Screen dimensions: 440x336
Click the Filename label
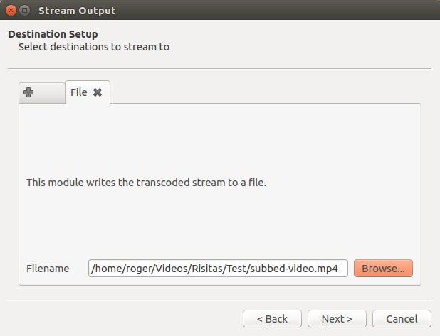(x=48, y=269)
